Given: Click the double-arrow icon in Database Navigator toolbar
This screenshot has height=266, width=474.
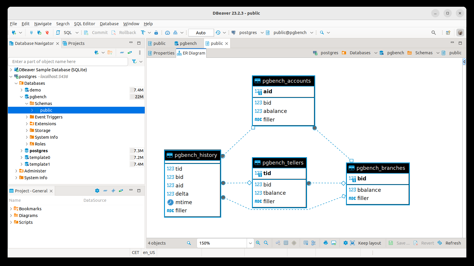Looking at the screenshot, I should [130, 52].
